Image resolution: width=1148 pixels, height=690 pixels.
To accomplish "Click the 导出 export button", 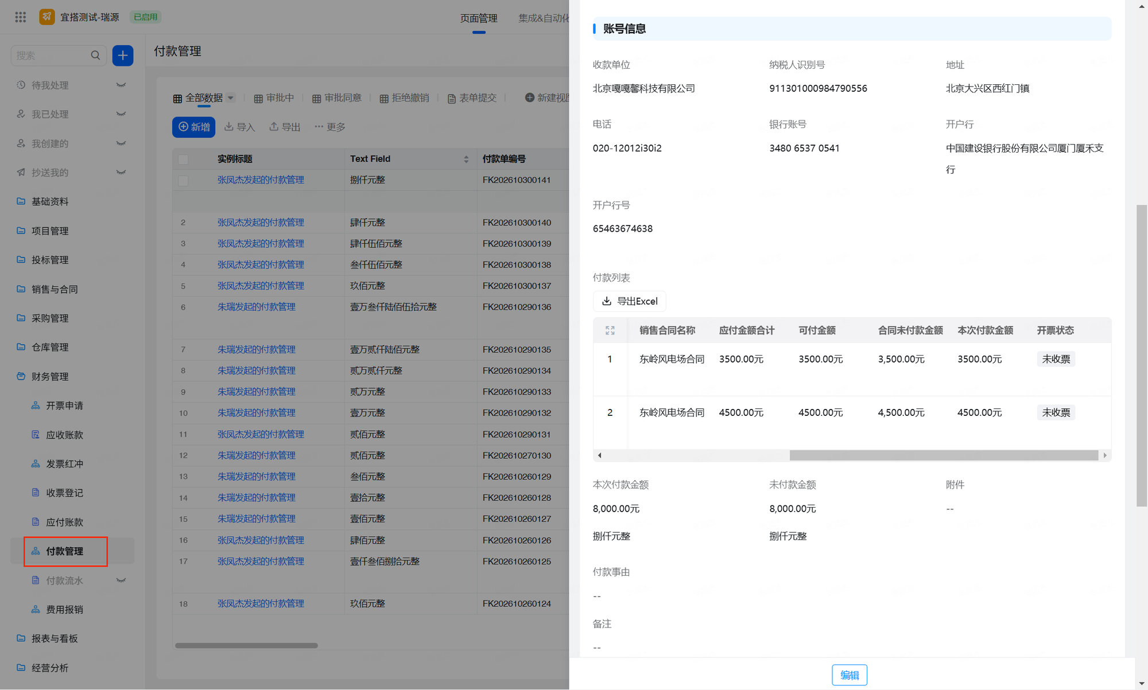I will (285, 127).
